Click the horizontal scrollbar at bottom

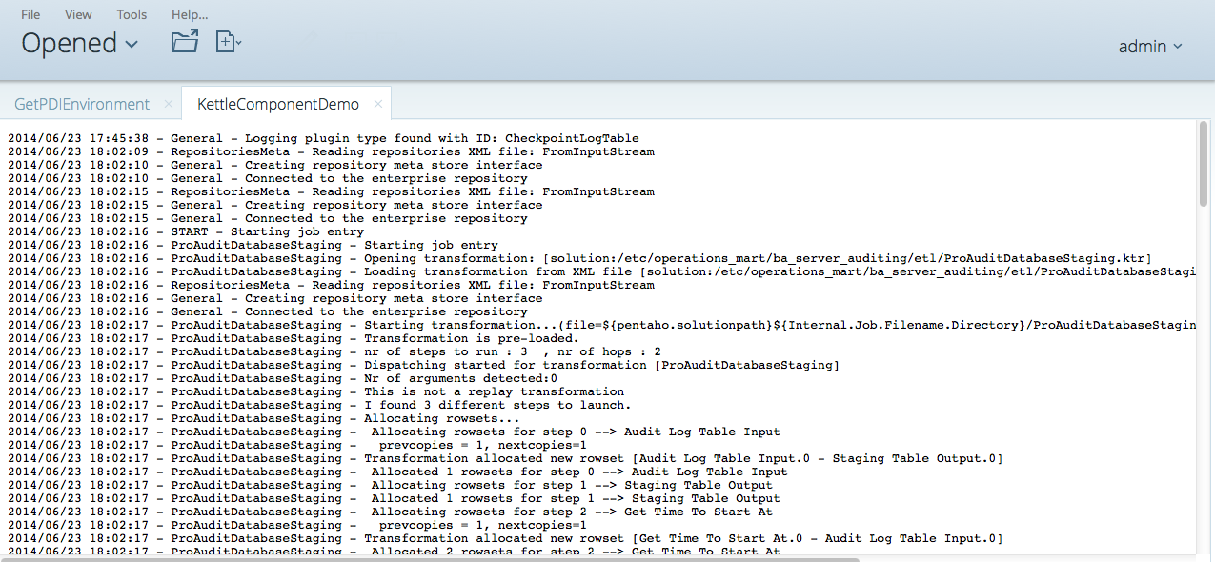431,559
